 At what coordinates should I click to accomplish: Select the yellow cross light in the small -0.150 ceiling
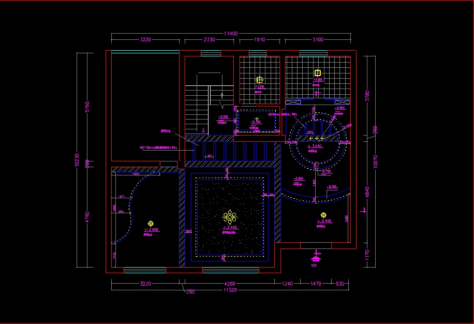(257, 119)
